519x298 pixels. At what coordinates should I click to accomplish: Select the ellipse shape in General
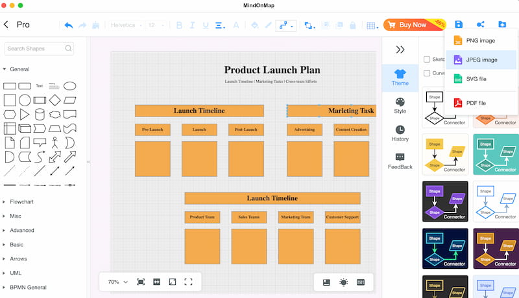click(70, 86)
